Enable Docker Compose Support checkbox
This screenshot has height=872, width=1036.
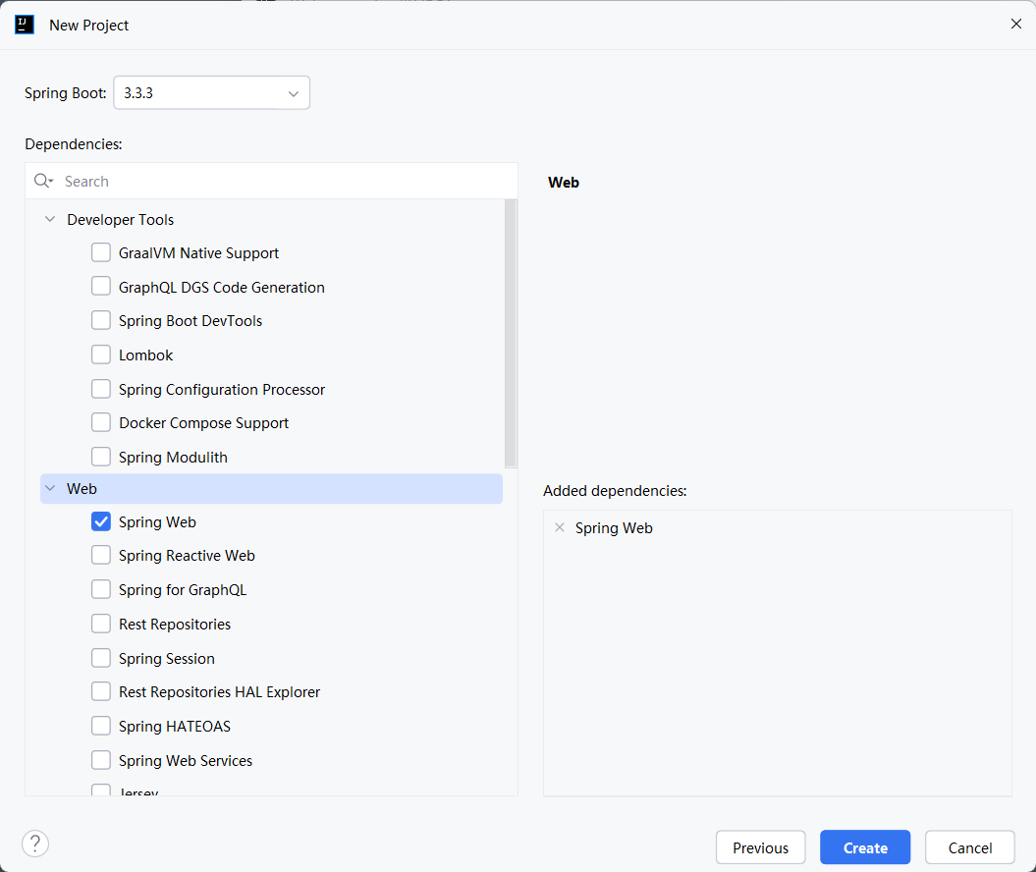pyautogui.click(x=101, y=422)
